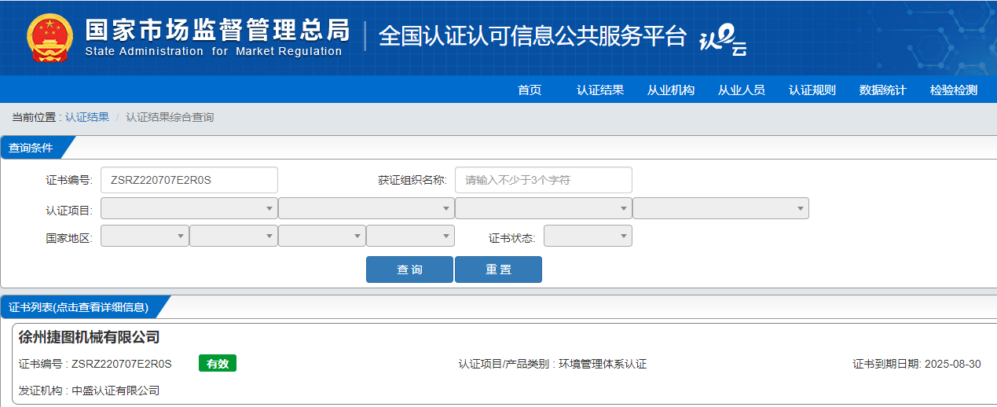
Task: Open the third 国家地区 dropdown
Action: (322, 236)
